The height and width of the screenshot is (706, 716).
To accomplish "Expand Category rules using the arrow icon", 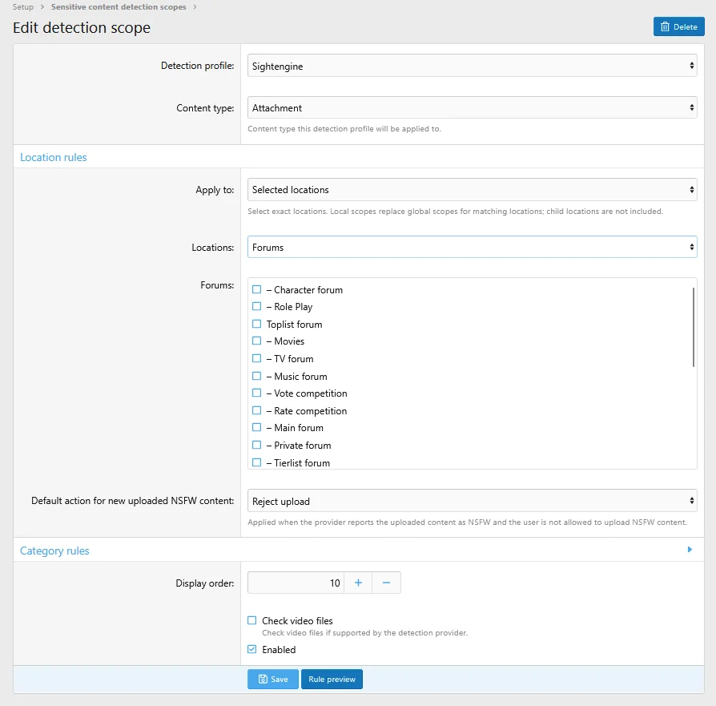I will (690, 550).
